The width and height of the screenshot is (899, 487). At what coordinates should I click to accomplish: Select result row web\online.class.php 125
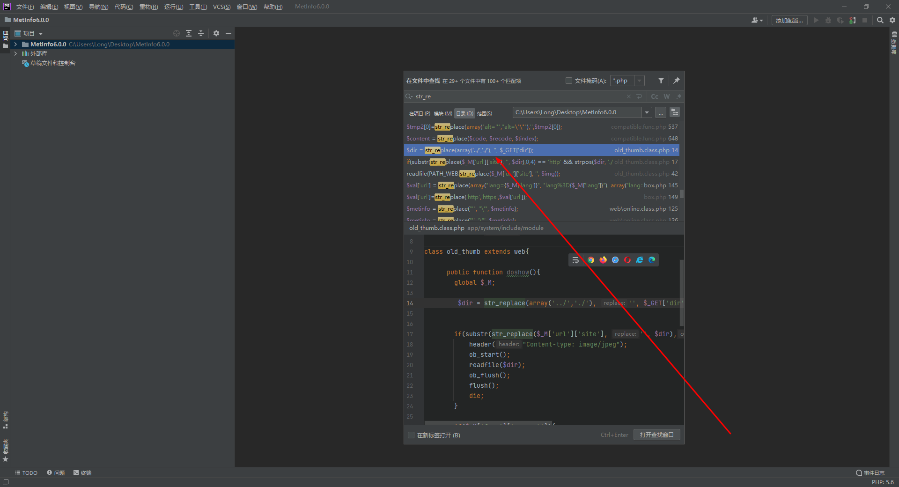click(x=541, y=208)
